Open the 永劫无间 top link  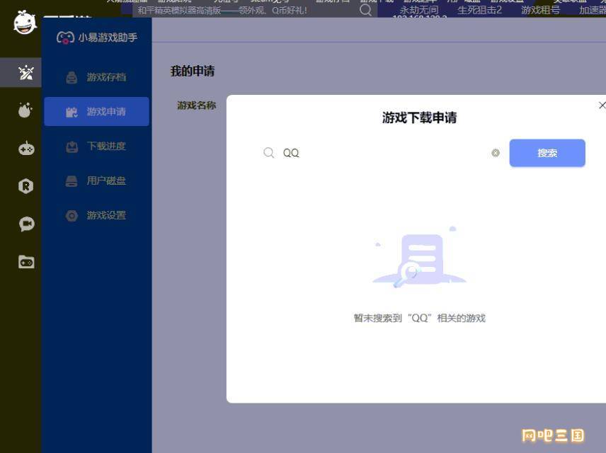click(x=419, y=10)
